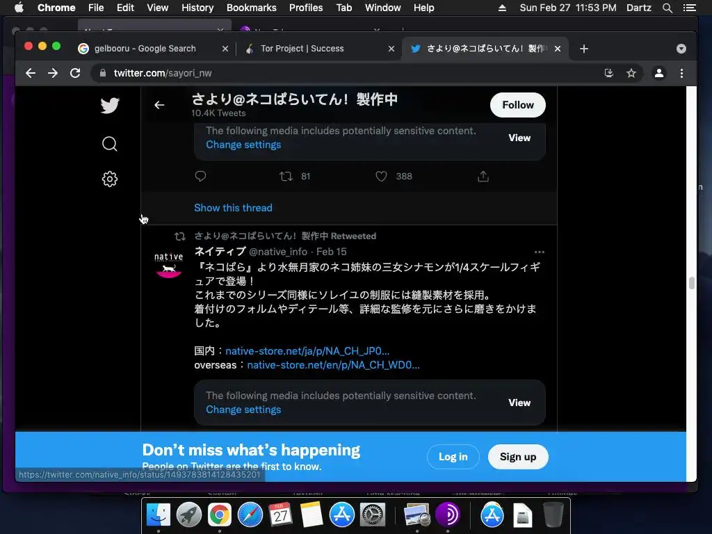Click Log in button on banner
This screenshot has height=534, width=712.
click(453, 457)
